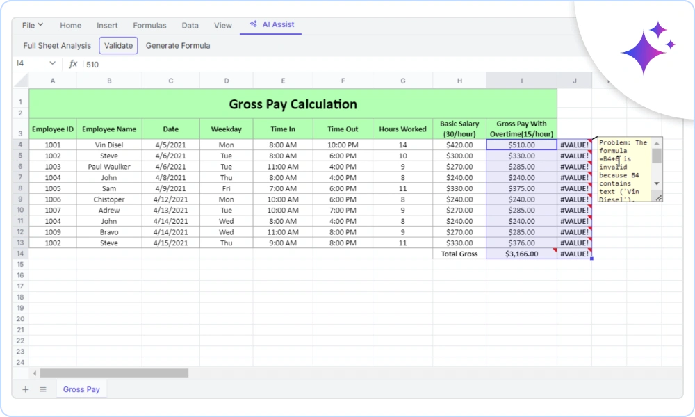Click the red error marker on cell J4
Screen dimensions: 695x417
click(x=591, y=142)
